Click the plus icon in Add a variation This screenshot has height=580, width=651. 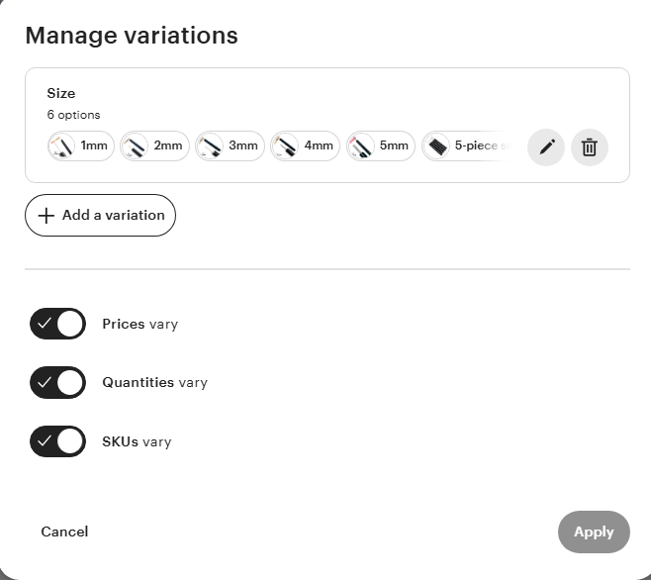pos(46,215)
